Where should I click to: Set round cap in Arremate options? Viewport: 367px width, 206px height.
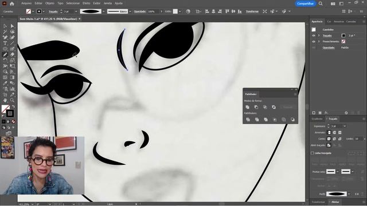pos(334,132)
